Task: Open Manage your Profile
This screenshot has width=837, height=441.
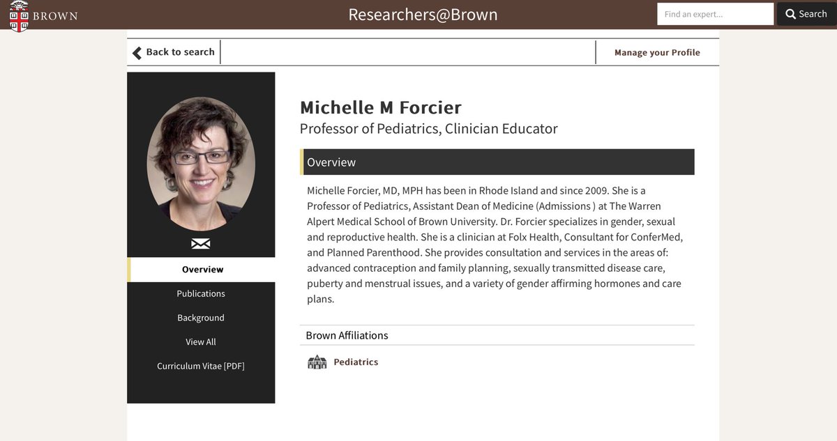Action: point(657,53)
